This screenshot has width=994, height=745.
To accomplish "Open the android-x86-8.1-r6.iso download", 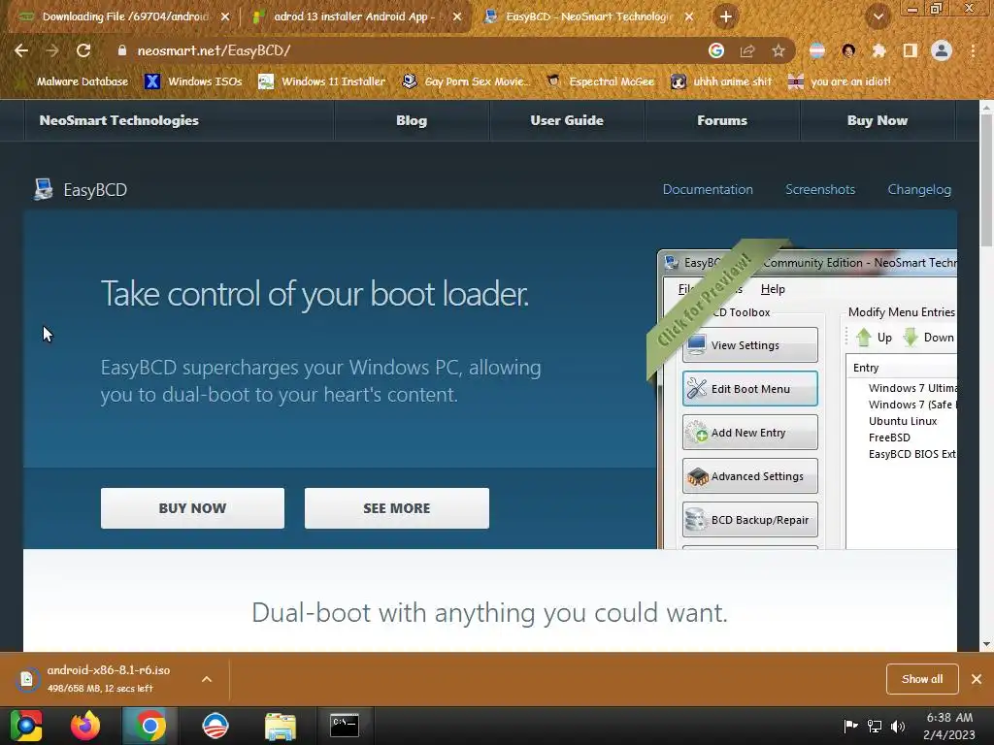I will pos(108,678).
